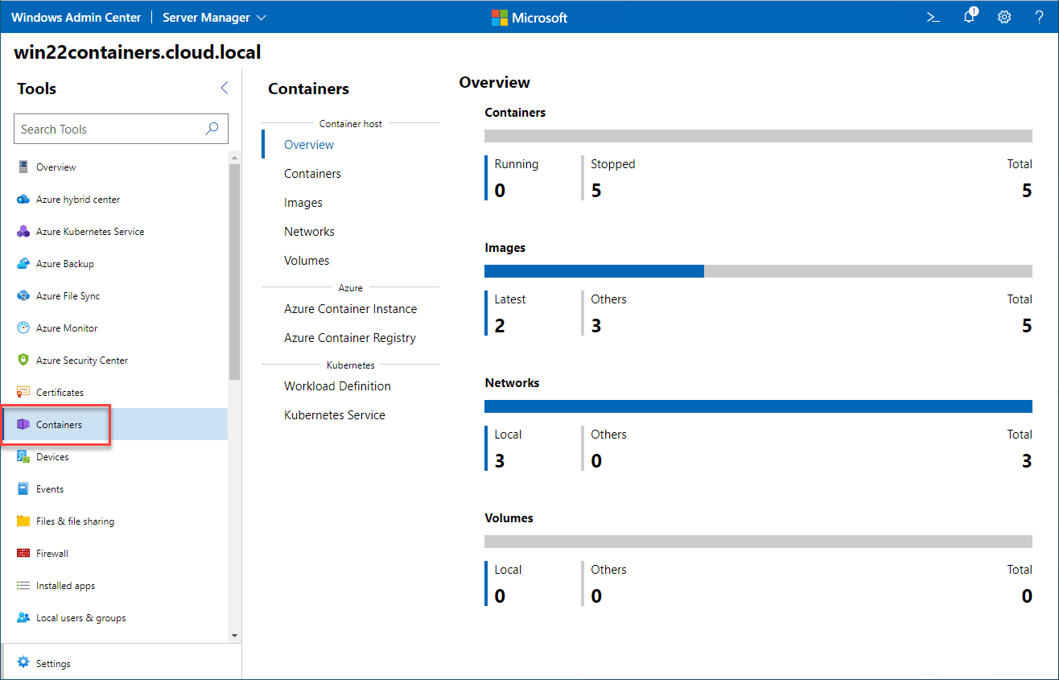Click the Images usage progress bar

(758, 271)
